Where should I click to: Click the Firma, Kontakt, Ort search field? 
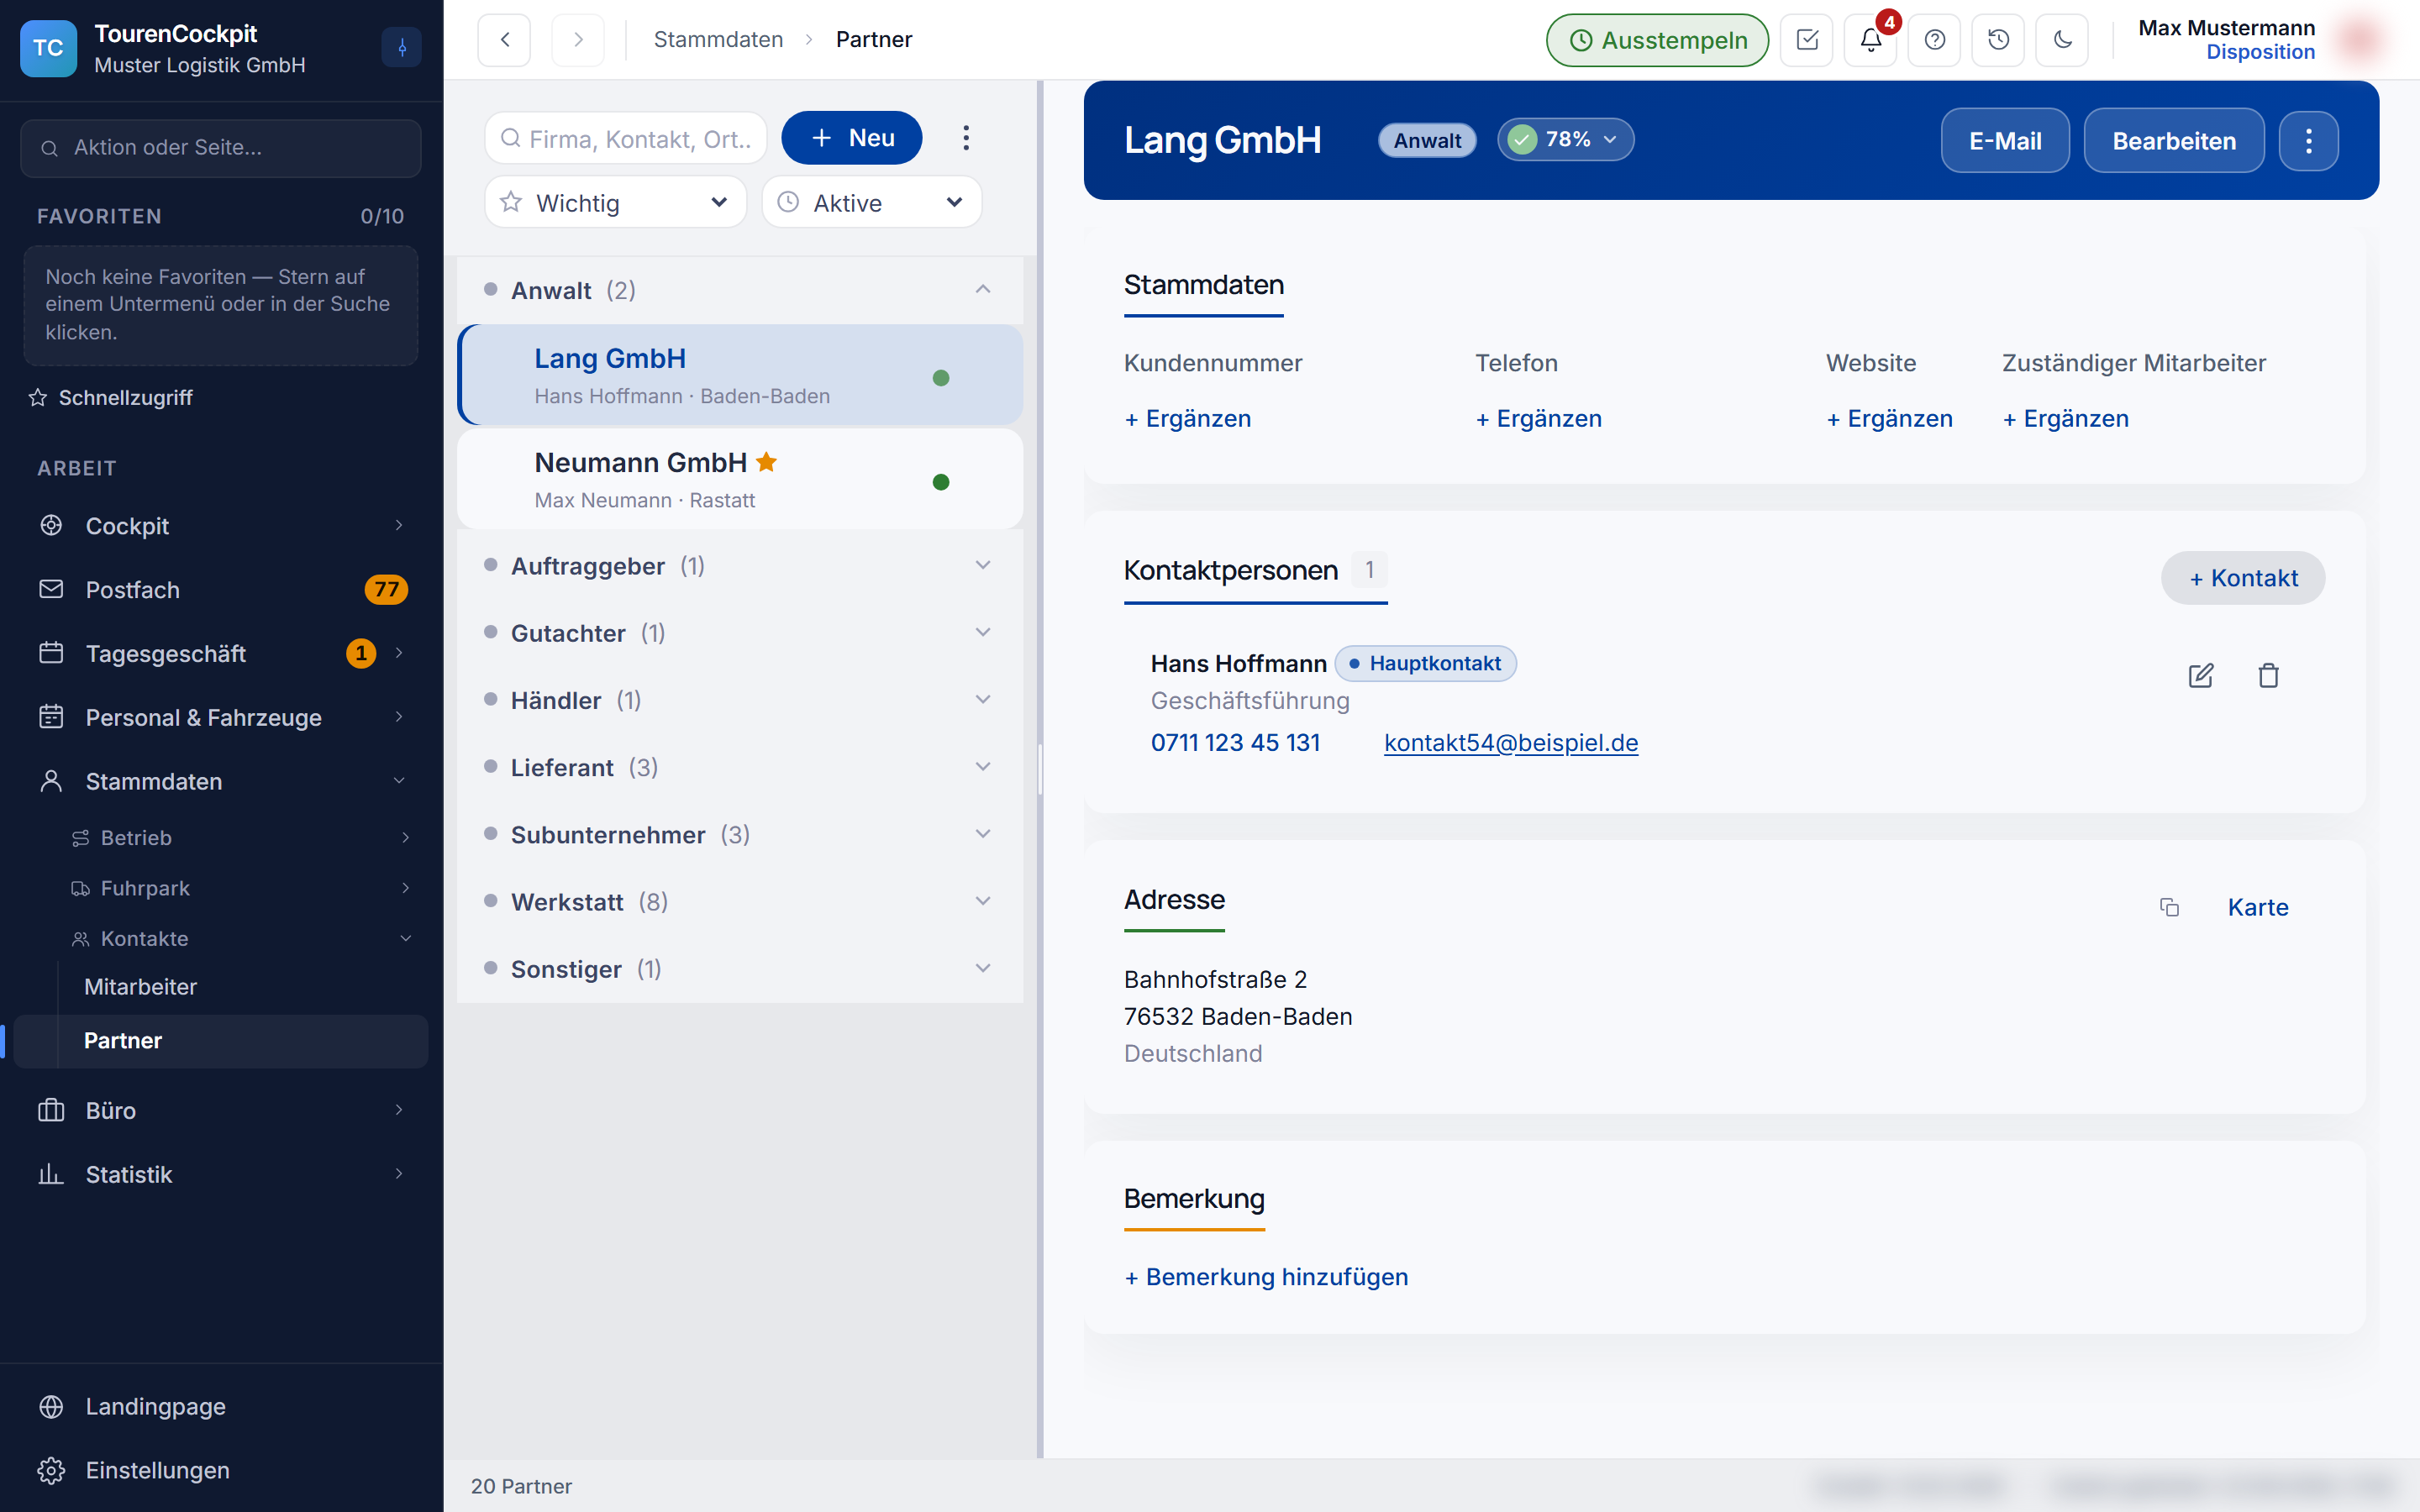[626, 138]
